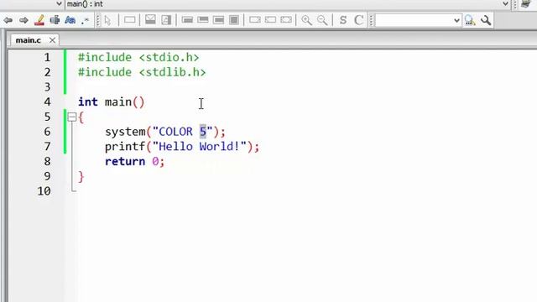
Task: Click the highlight pencil icon
Action: pyautogui.click(x=39, y=20)
